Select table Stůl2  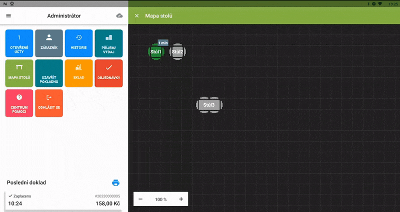pyautogui.click(x=177, y=51)
